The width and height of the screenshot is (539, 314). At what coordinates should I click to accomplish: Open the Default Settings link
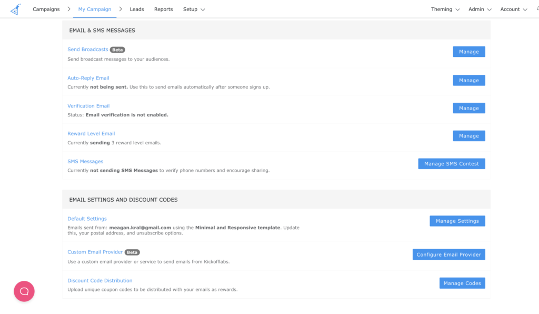click(x=87, y=219)
